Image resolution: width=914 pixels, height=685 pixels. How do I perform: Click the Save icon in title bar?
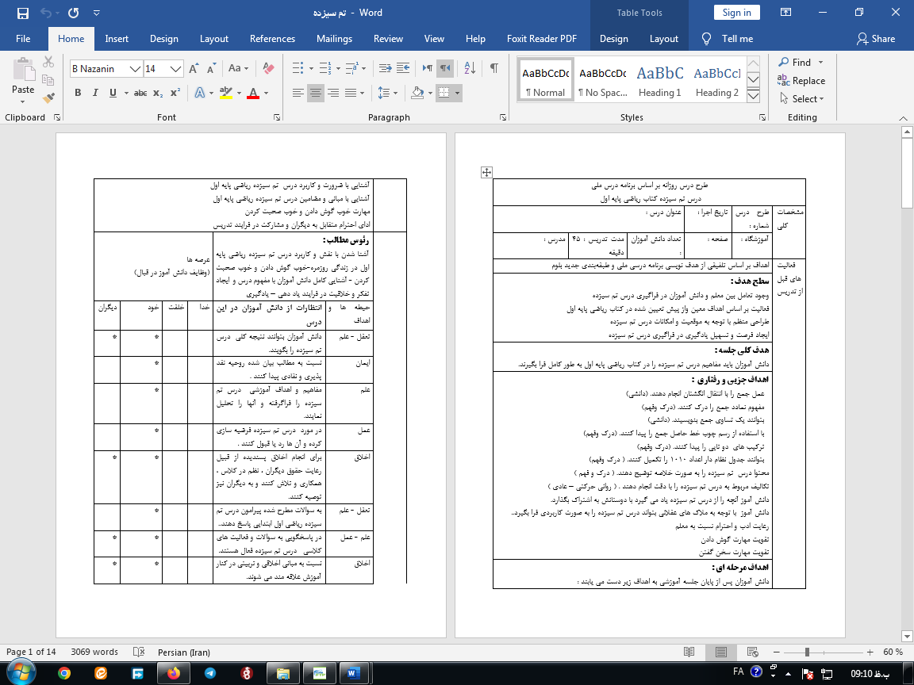(x=22, y=13)
